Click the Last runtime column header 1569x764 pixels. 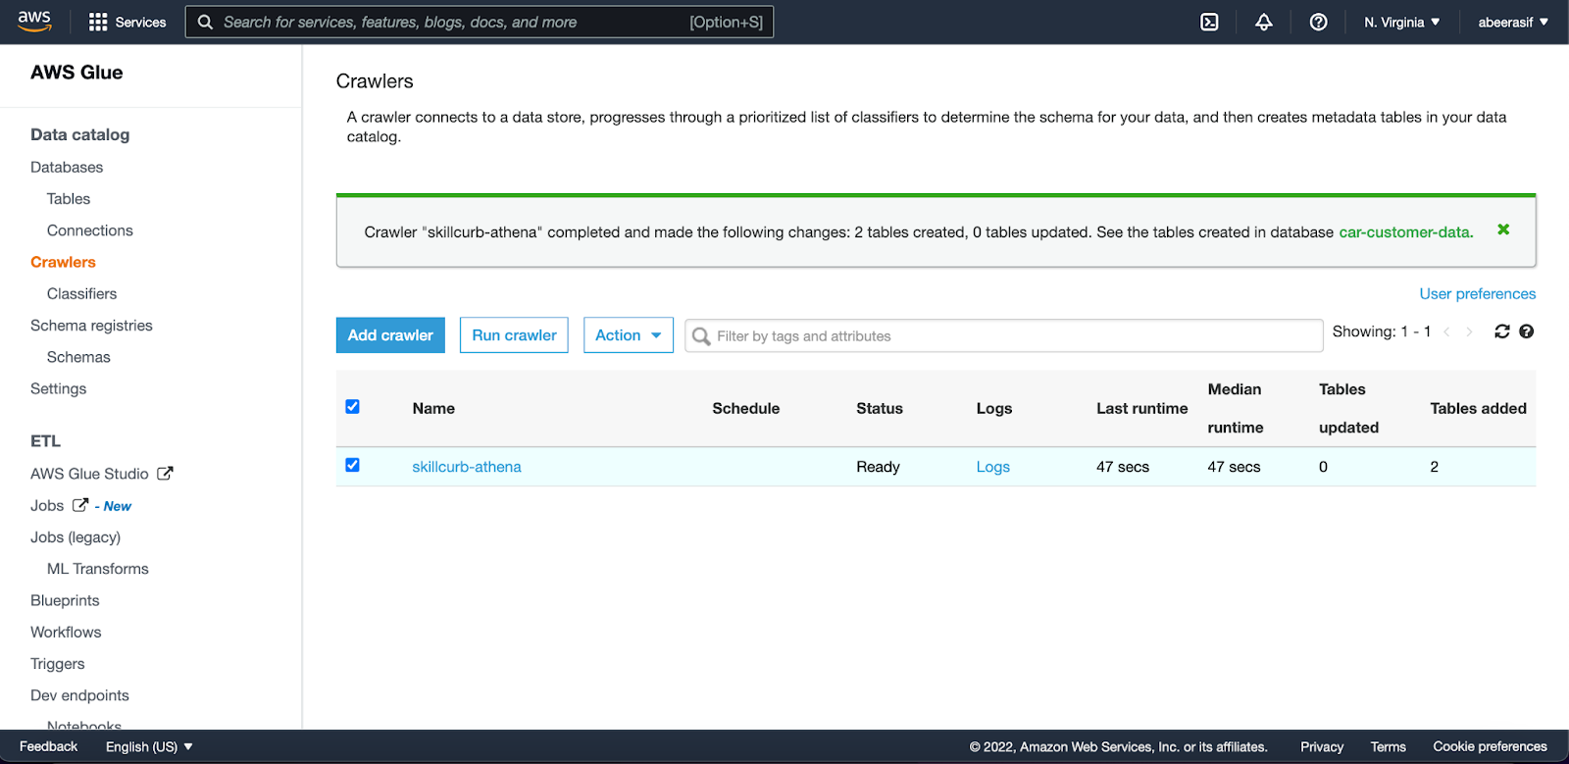pos(1142,408)
